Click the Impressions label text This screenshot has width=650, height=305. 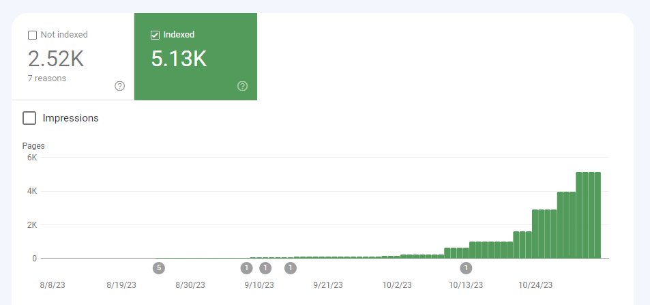(70, 118)
